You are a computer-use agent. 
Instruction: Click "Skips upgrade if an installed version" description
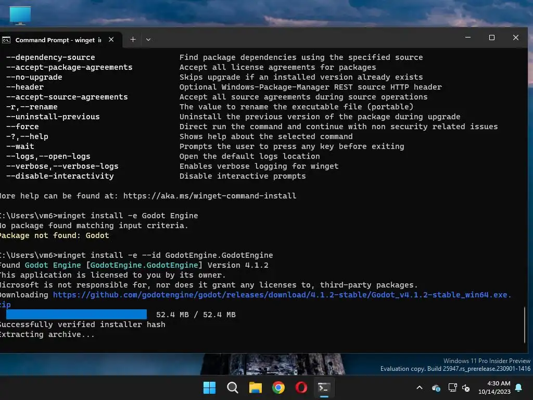pos(301,77)
